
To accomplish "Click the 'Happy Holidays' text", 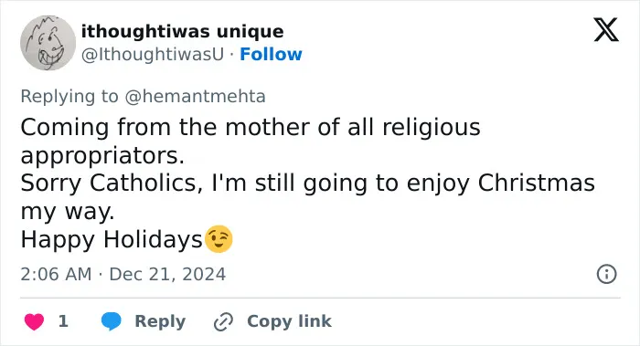I will (x=112, y=239).
